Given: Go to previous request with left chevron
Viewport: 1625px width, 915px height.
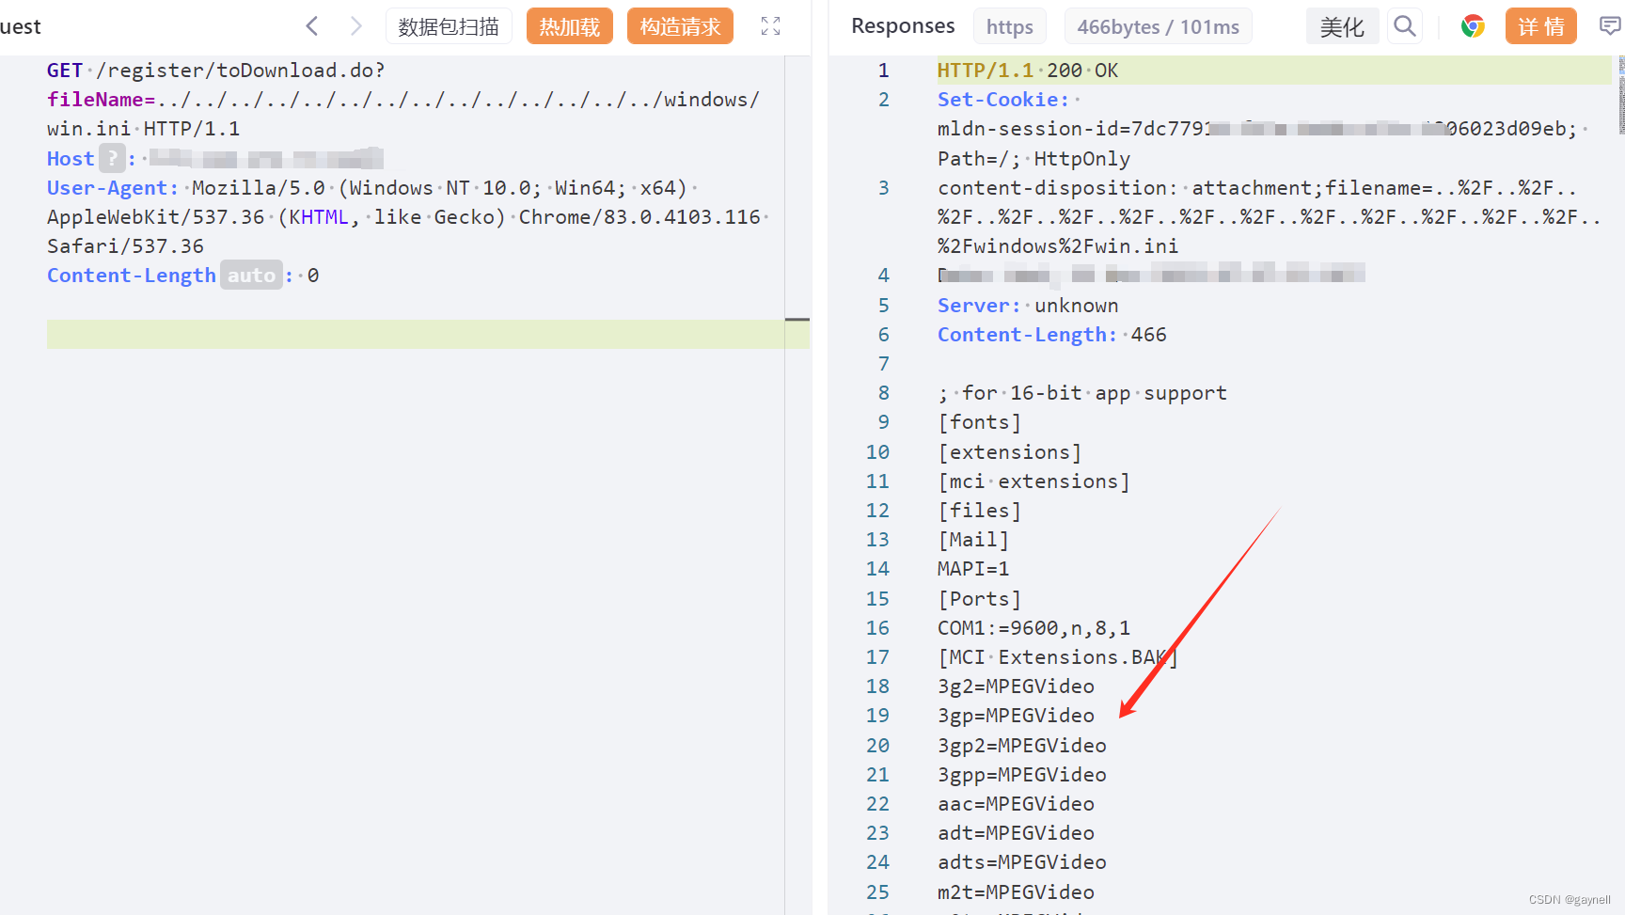Looking at the screenshot, I should [x=312, y=26].
